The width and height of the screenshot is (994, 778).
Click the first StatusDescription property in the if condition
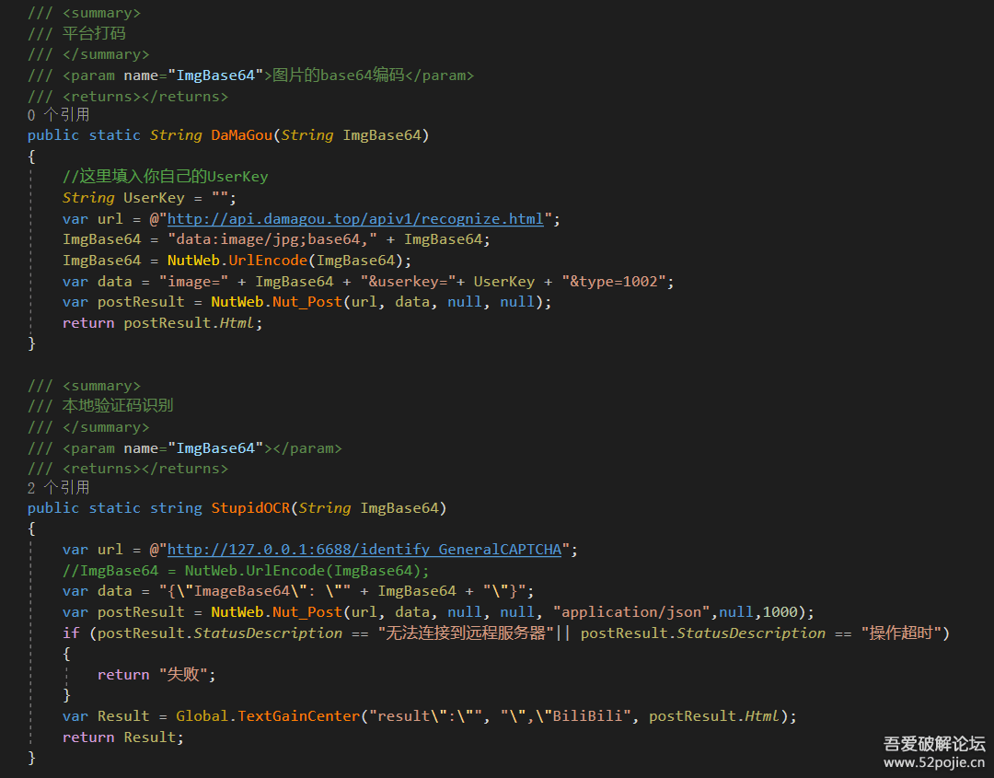coord(268,633)
